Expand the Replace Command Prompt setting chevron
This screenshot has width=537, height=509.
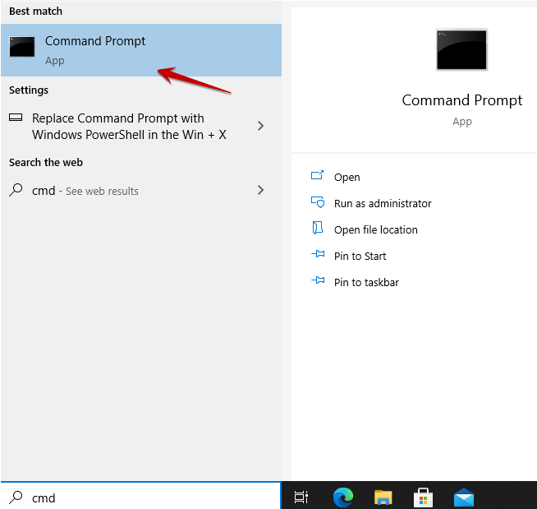click(260, 126)
